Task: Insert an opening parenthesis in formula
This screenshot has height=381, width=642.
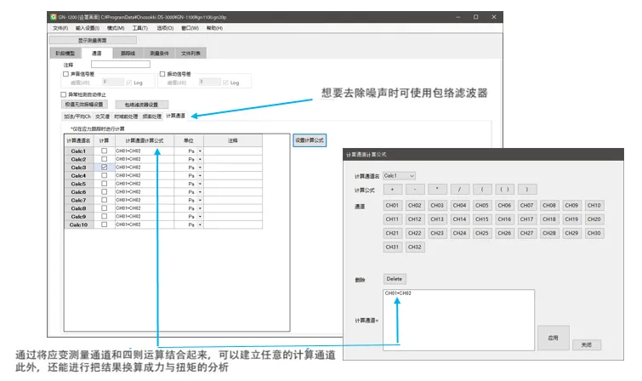Action: coord(481,189)
